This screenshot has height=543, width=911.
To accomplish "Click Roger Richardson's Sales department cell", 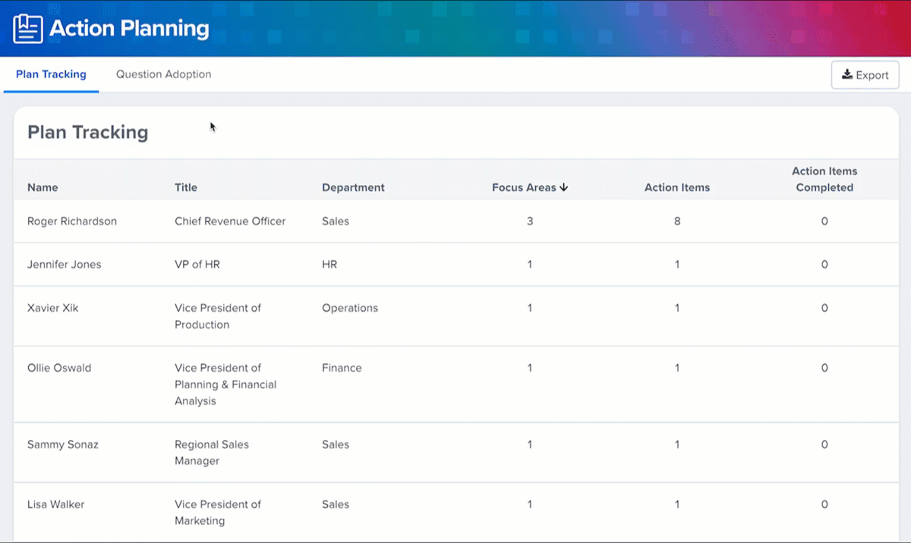I will (x=336, y=221).
